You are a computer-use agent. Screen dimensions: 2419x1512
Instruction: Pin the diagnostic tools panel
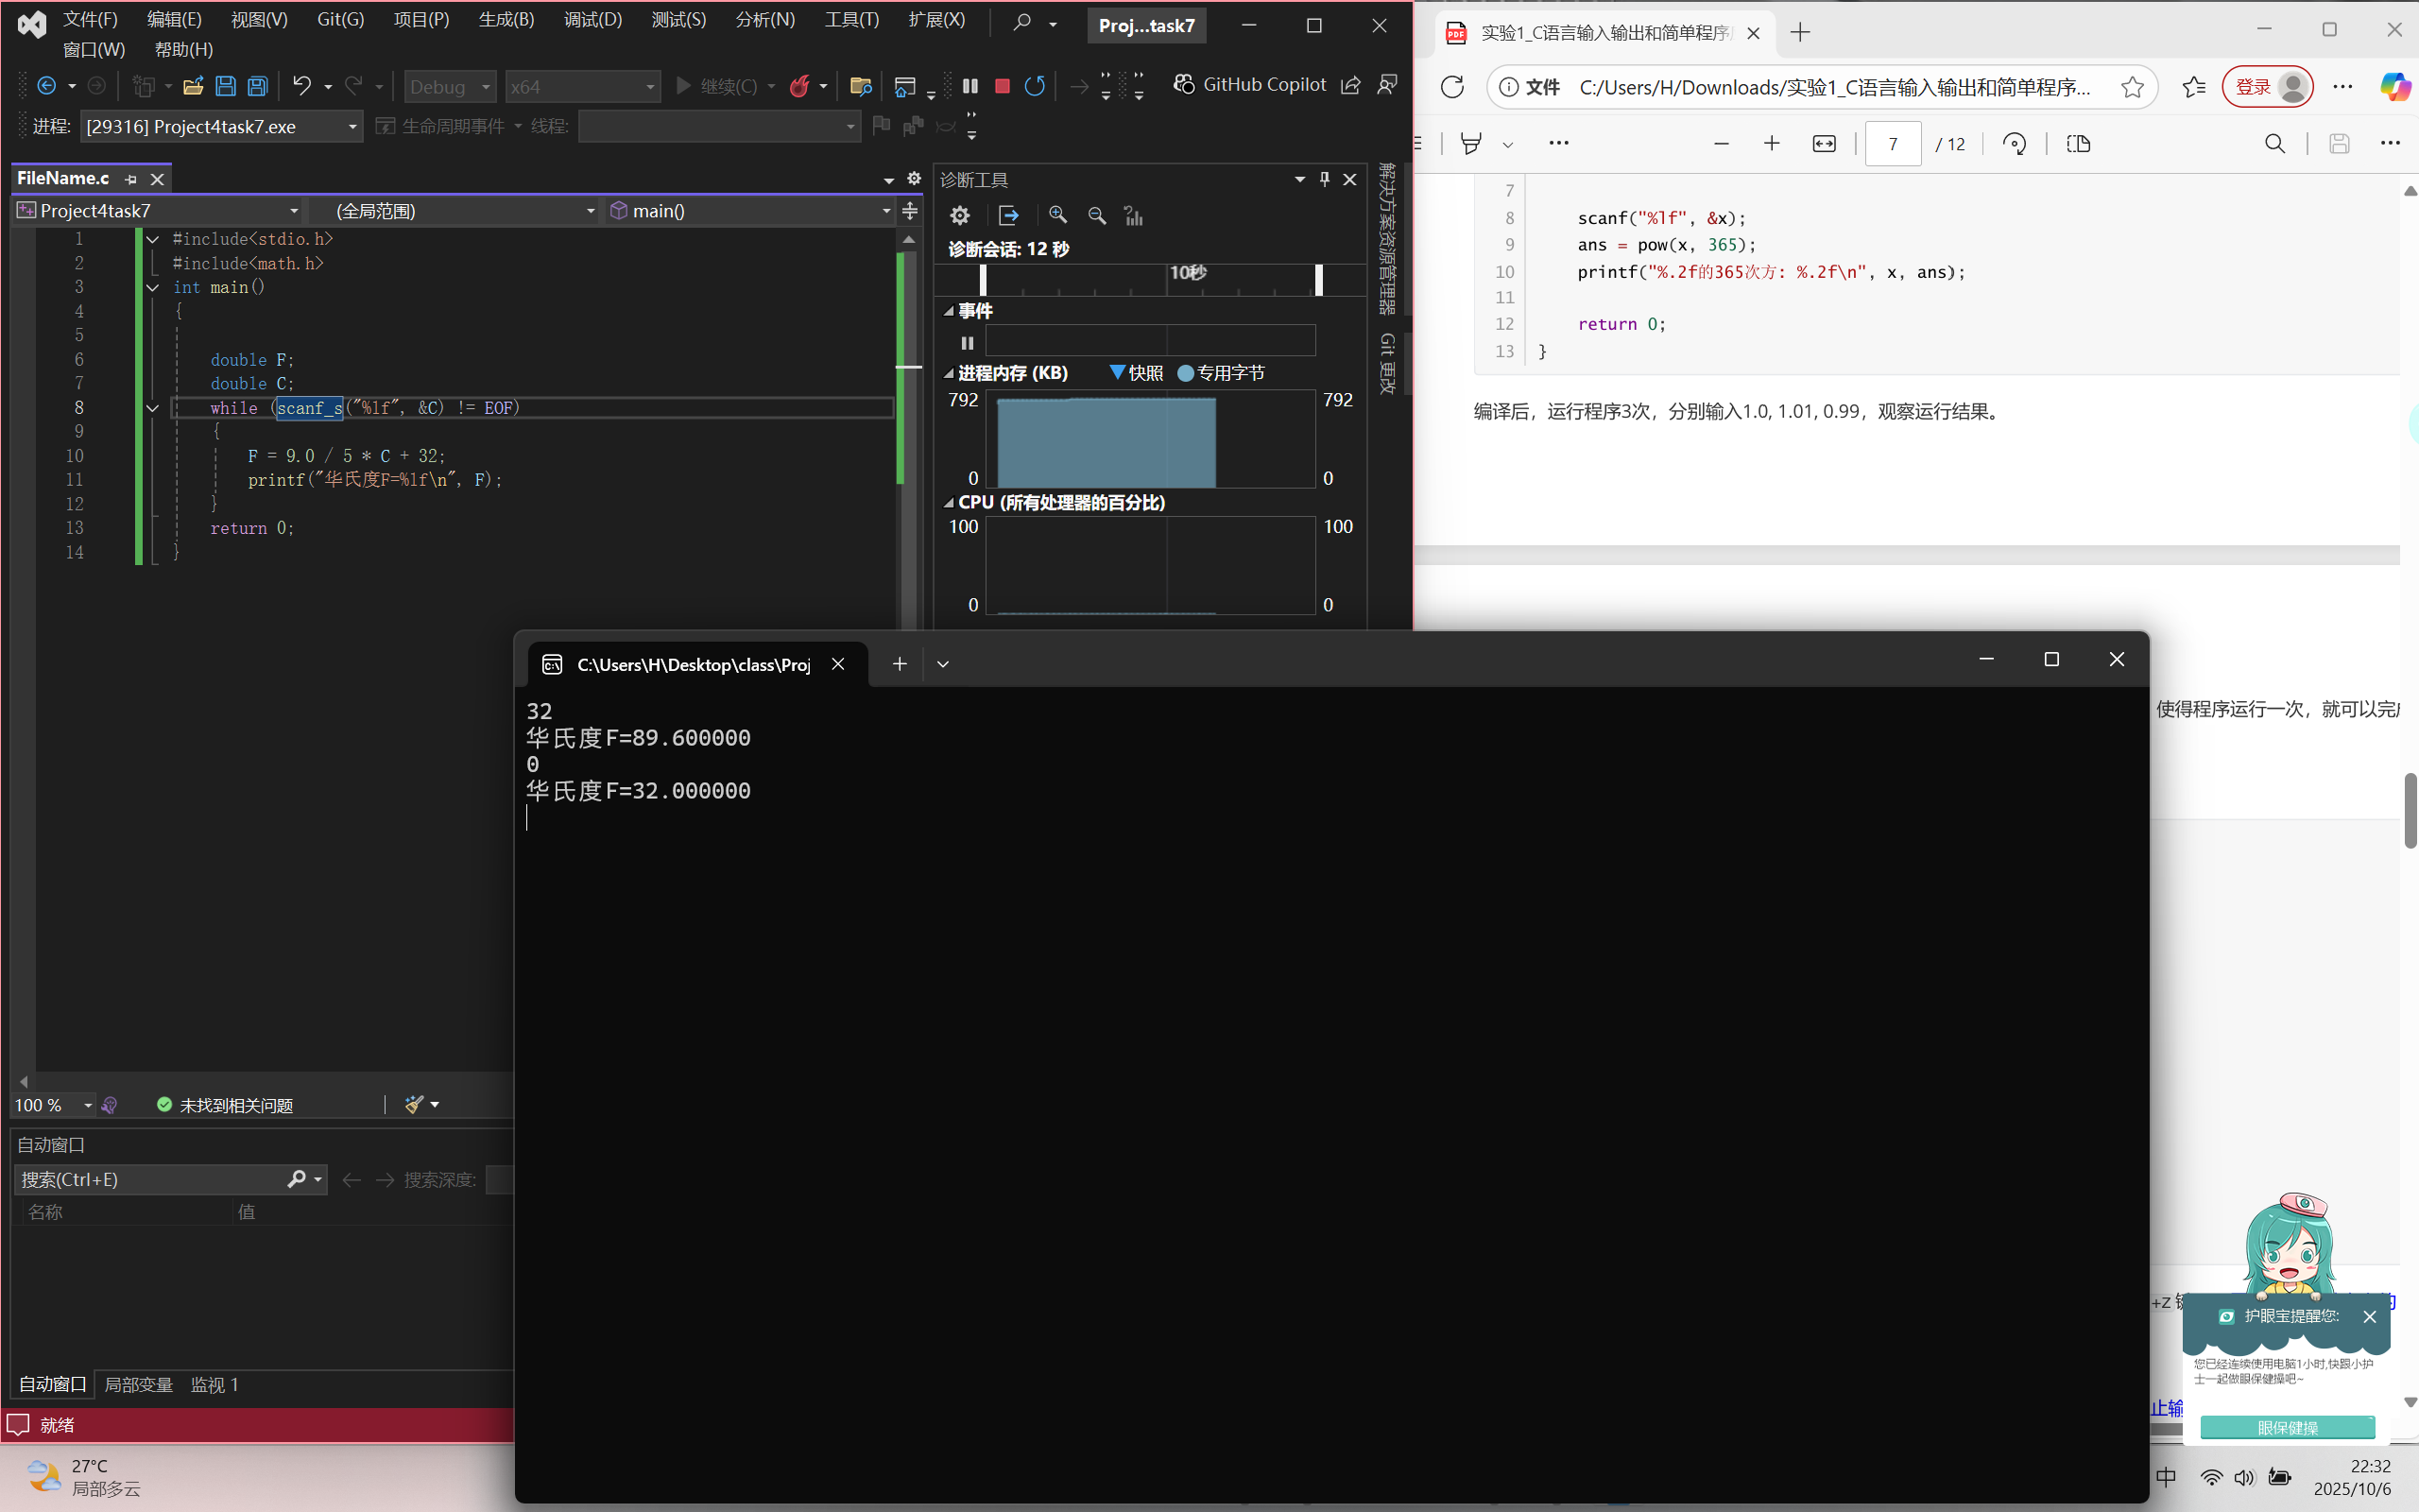tap(1325, 179)
